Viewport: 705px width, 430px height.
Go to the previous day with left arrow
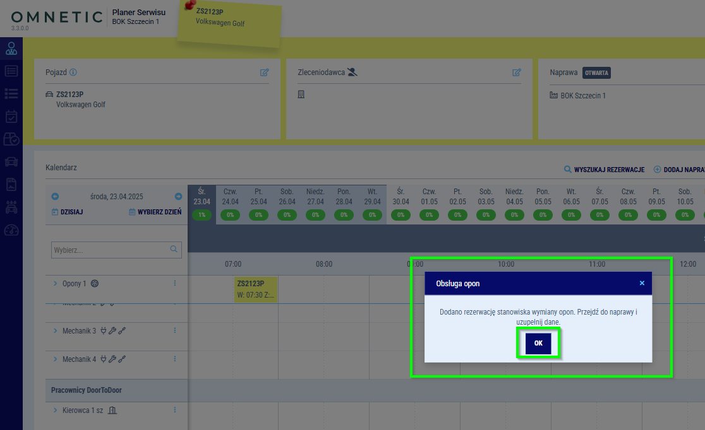tap(55, 197)
